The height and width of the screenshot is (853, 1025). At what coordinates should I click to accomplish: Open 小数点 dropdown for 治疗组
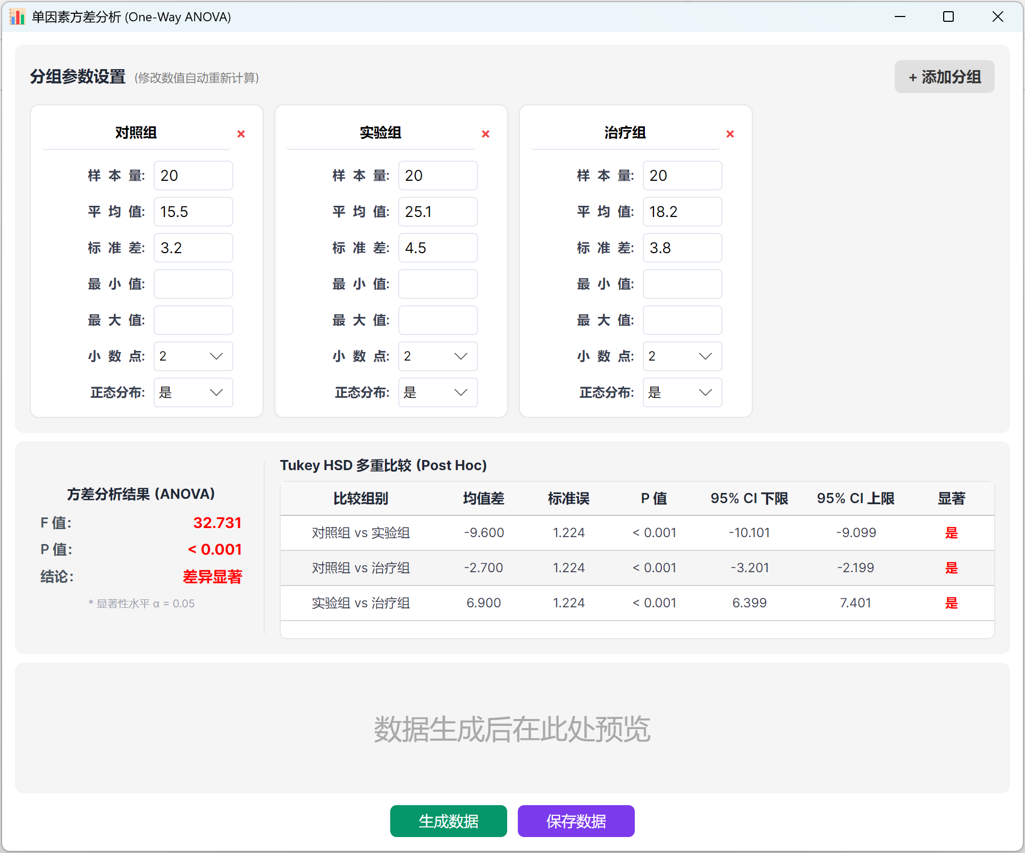point(683,356)
